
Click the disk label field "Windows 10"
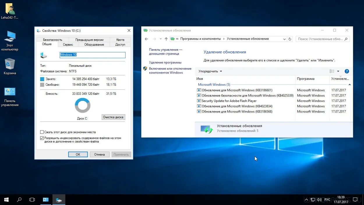point(93,55)
